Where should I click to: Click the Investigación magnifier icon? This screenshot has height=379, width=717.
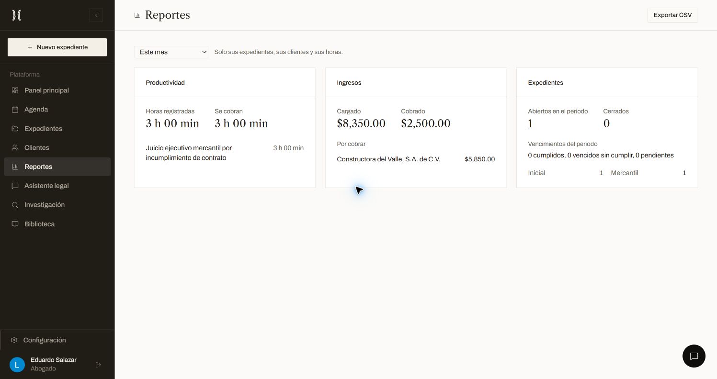tap(15, 205)
